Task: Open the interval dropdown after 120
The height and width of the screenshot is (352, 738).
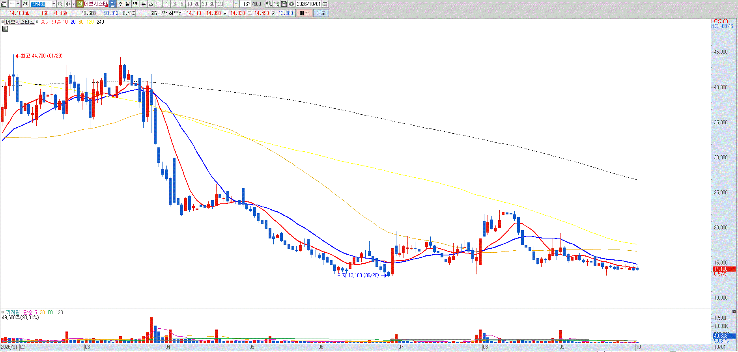Action: click(236, 4)
